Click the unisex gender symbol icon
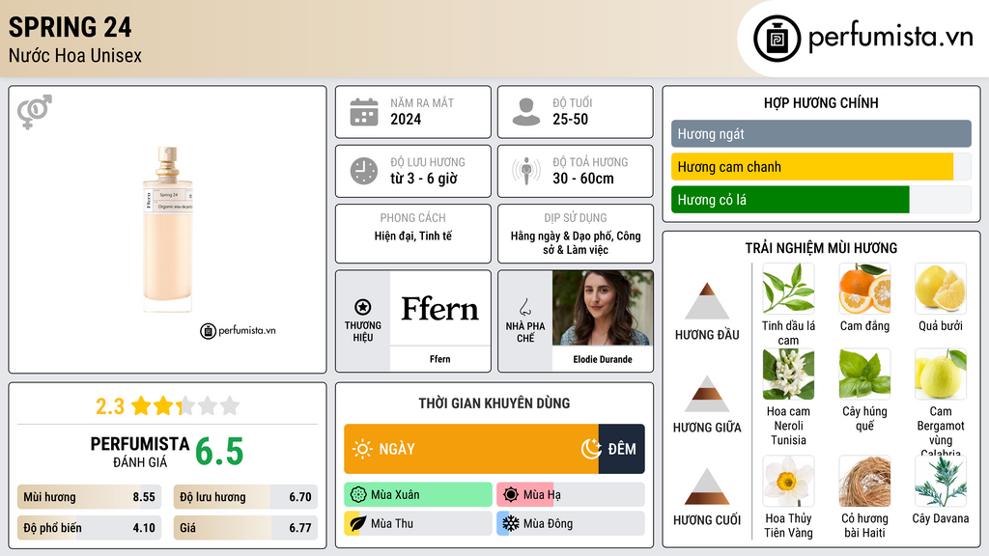 [x=35, y=112]
